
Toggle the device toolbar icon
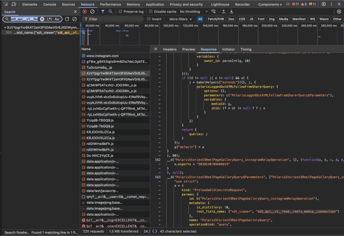point(14,4)
